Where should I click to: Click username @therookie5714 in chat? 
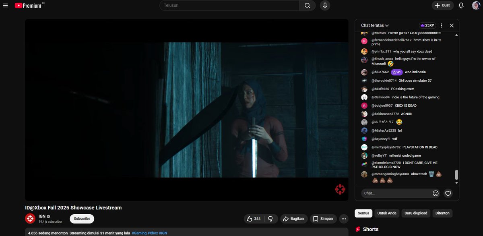click(384, 81)
